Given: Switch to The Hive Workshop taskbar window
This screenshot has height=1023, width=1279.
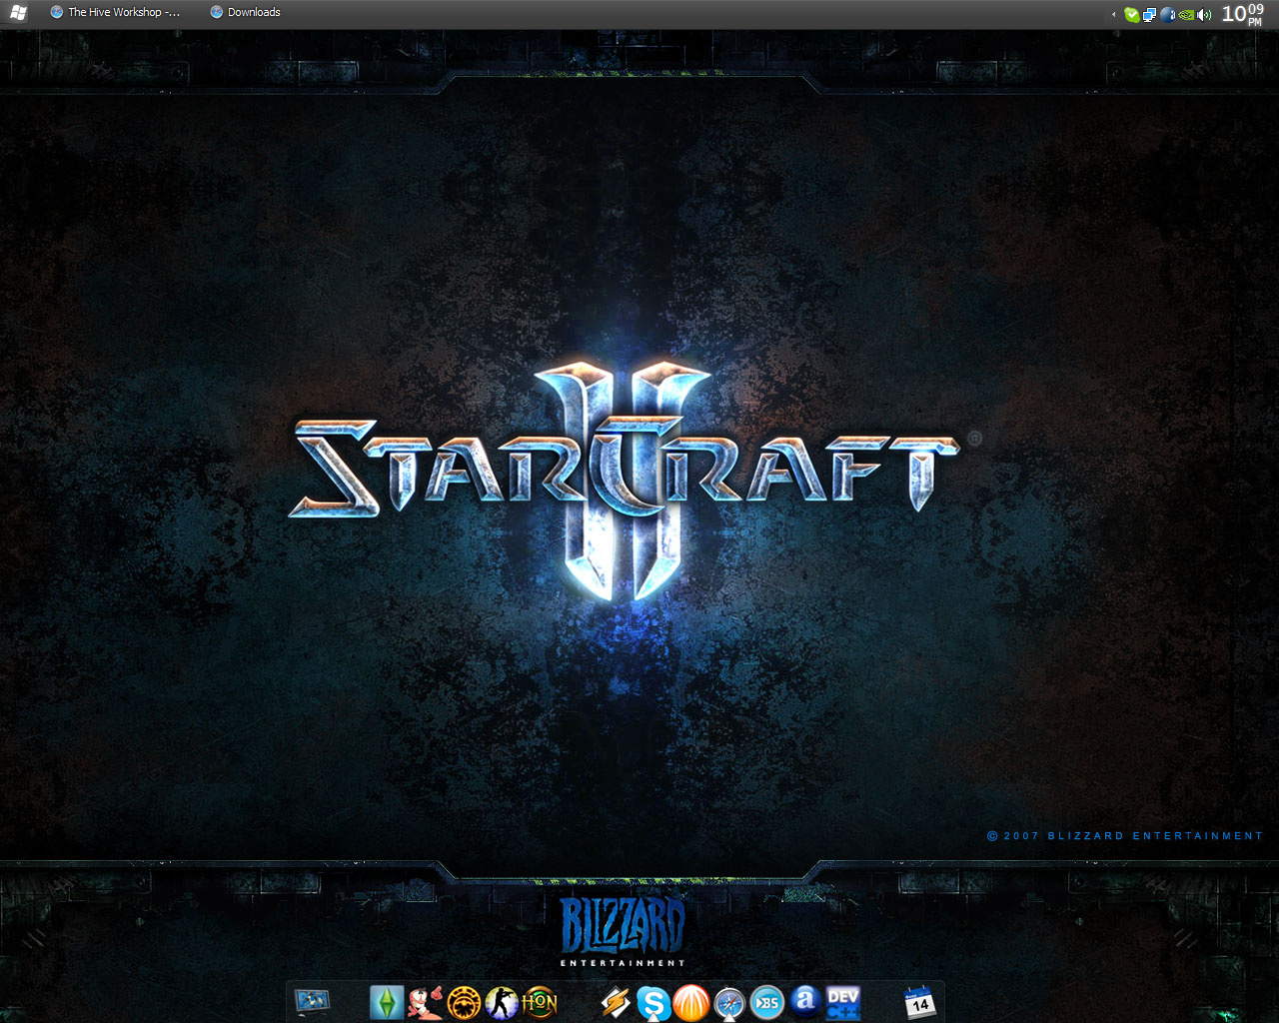Looking at the screenshot, I should point(115,12).
